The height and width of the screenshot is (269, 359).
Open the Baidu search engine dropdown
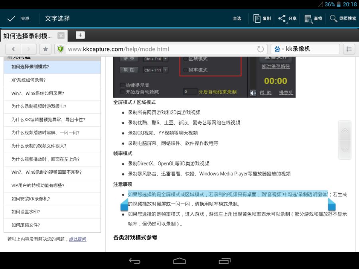coord(279,49)
